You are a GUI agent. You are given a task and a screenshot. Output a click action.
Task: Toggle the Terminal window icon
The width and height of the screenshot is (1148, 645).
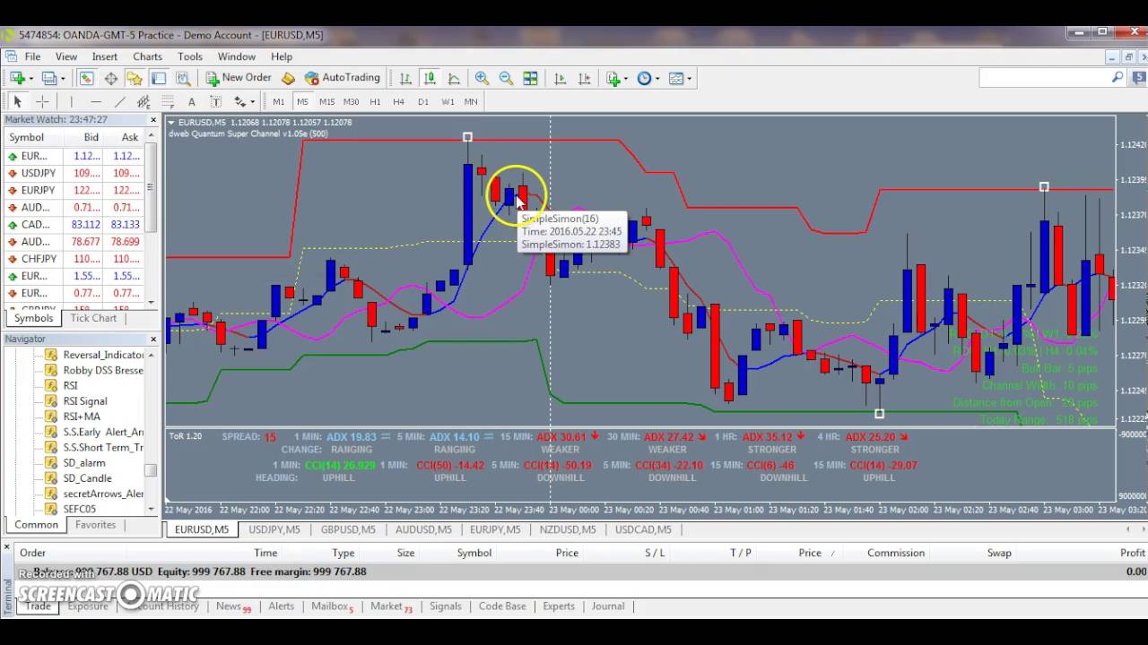(x=159, y=78)
